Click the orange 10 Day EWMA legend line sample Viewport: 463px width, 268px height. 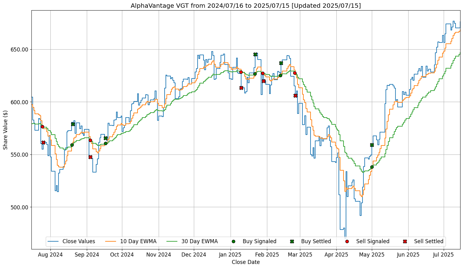[x=111, y=241]
